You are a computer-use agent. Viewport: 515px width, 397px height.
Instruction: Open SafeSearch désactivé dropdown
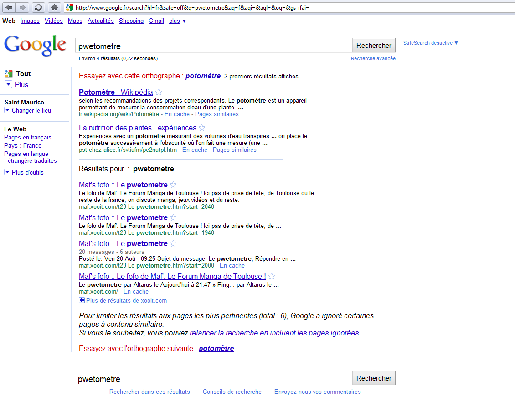[431, 43]
